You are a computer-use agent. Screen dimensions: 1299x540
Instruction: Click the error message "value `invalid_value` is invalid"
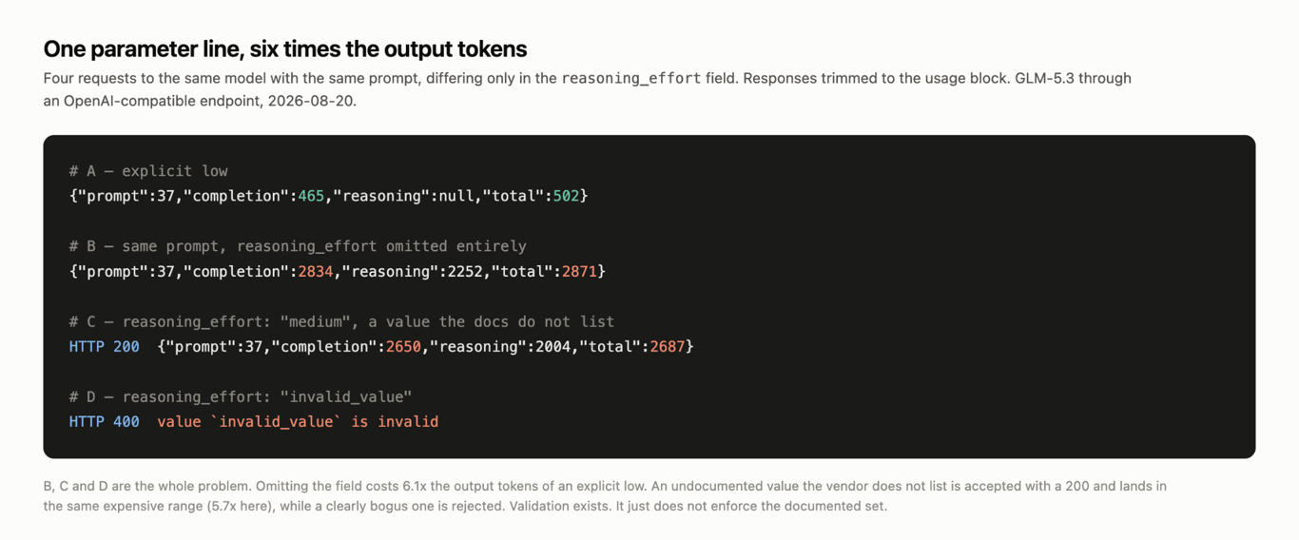click(298, 421)
